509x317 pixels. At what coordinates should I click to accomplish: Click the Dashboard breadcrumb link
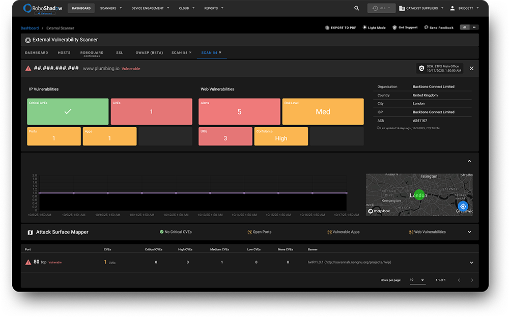(30, 28)
